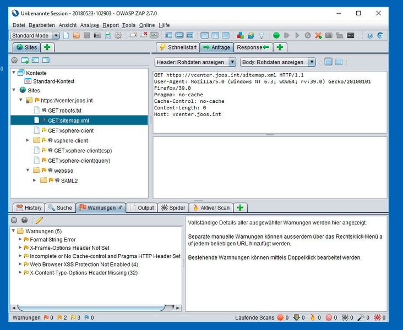The image size is (403, 330).
Task: Toggle the expand information tabs layout button
Action: click(x=179, y=35)
